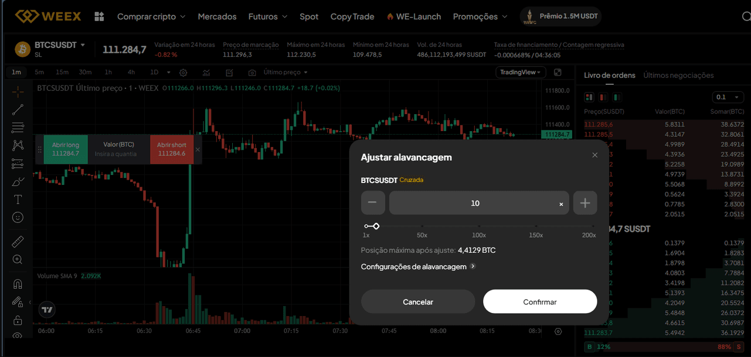Image resolution: width=751 pixels, height=357 pixels.
Task: Open the TradingView chart type dropdown
Action: (x=520, y=72)
